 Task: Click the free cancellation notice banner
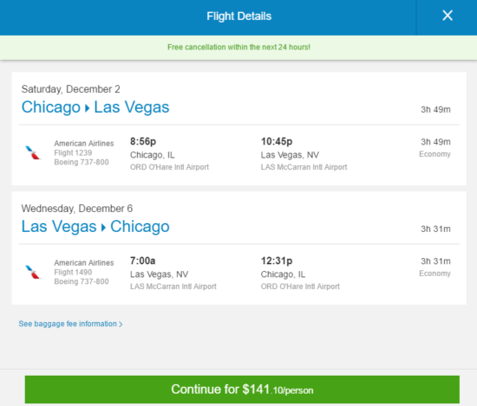tap(238, 48)
